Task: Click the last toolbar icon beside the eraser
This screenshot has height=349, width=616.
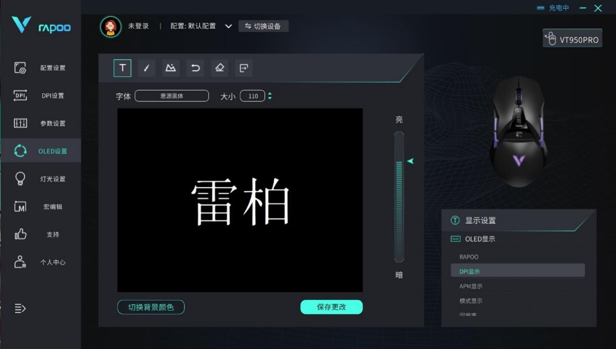Action: (244, 68)
